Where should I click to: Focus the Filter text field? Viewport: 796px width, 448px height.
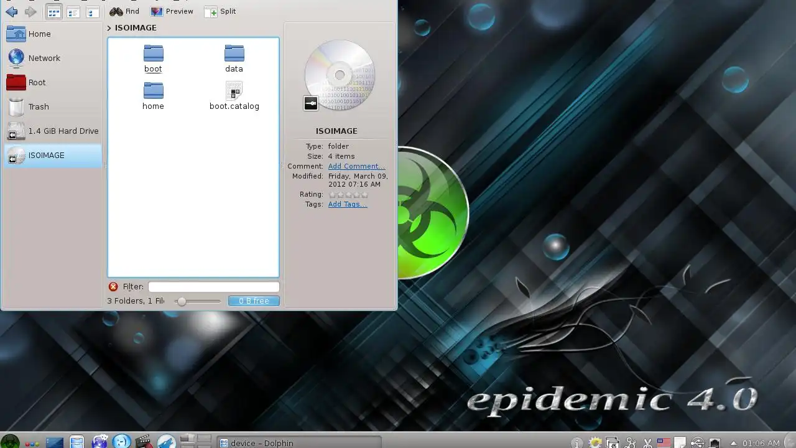pos(213,287)
